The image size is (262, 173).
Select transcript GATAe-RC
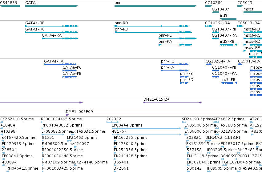[51, 32]
